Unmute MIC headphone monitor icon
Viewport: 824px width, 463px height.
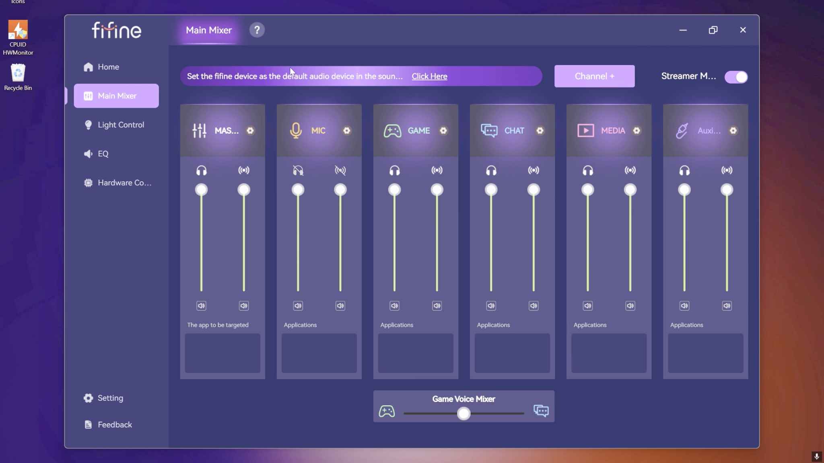click(298, 170)
